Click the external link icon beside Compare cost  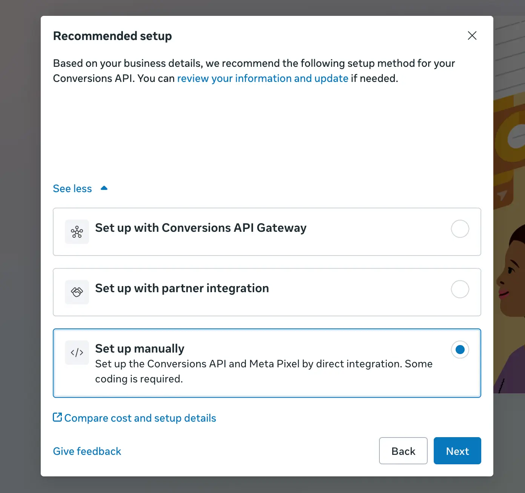click(x=57, y=417)
